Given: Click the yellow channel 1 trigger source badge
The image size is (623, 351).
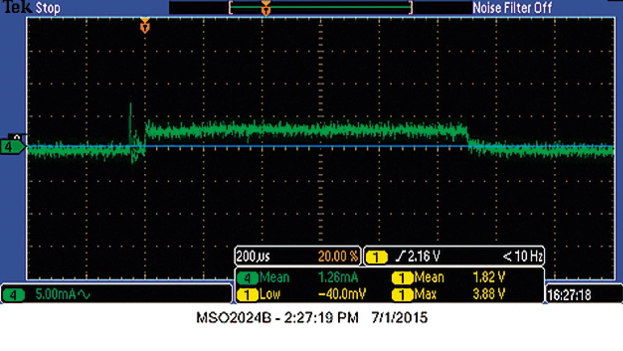Looking at the screenshot, I should (x=376, y=257).
